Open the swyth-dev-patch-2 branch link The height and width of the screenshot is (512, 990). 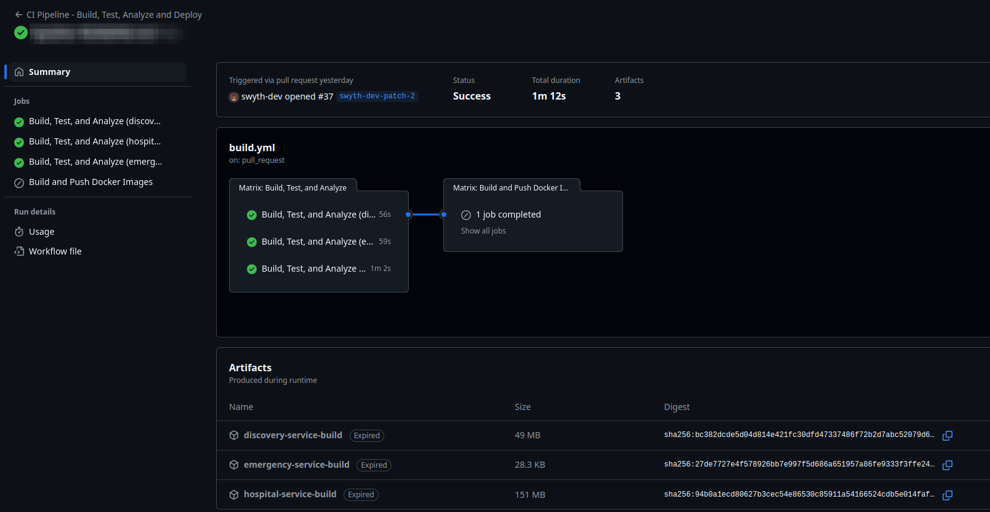[377, 96]
